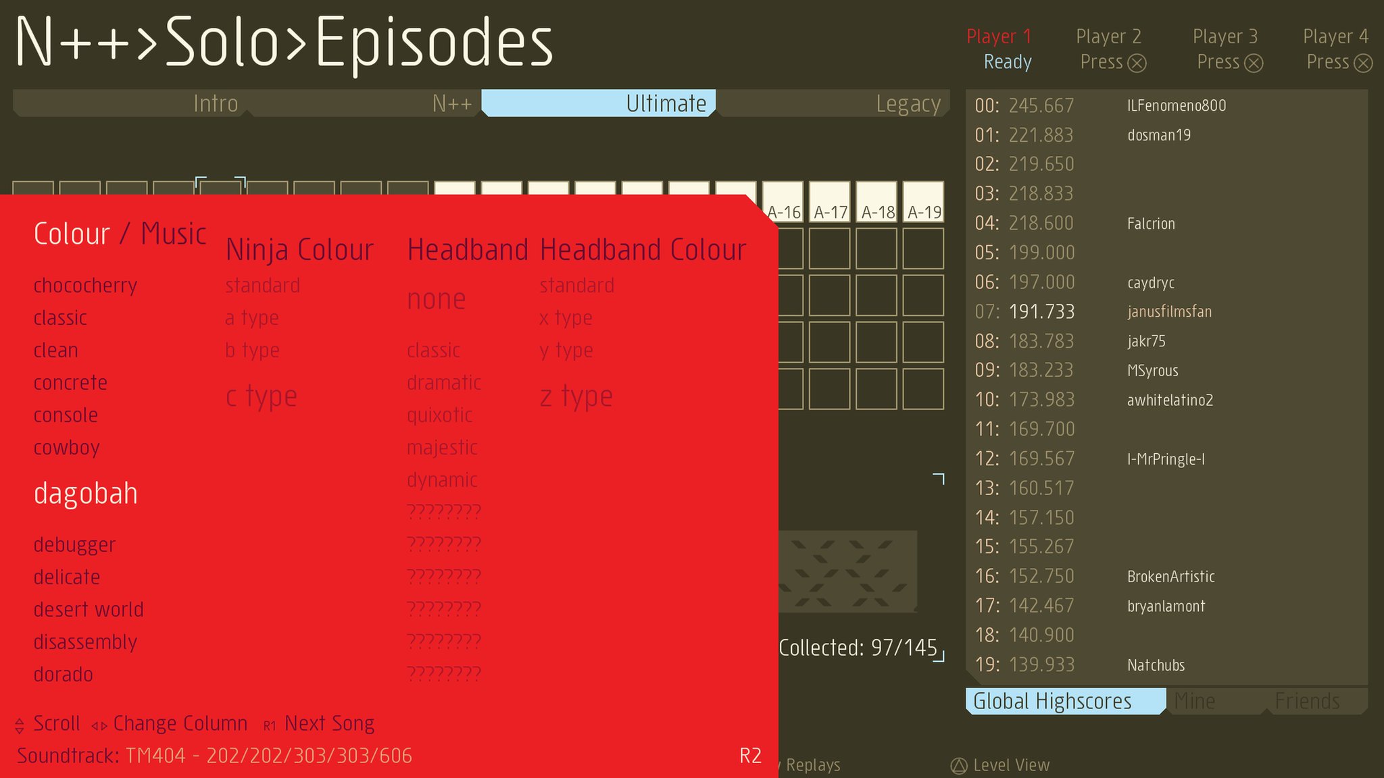Select dosman19's rank 01 score
The image size is (1384, 778).
(1167, 135)
